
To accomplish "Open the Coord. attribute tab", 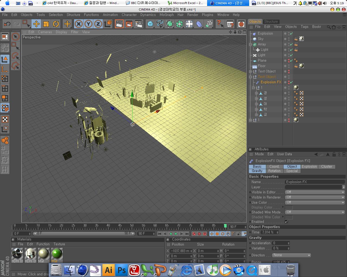I will pyautogui.click(x=274, y=167).
